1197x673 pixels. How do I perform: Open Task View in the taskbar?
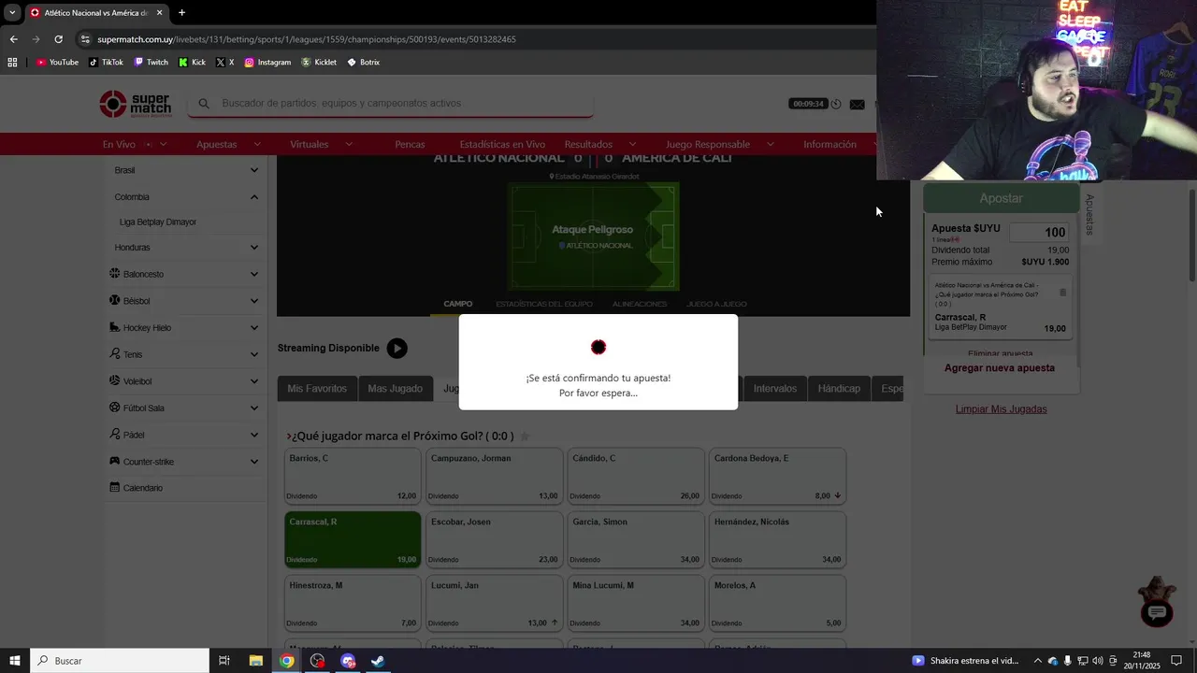point(224,661)
